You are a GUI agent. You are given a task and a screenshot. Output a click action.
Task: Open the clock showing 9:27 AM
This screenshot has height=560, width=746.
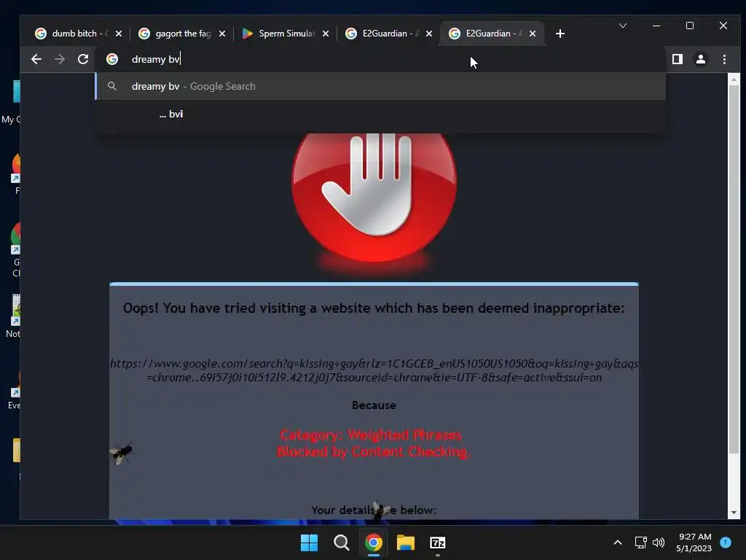(x=694, y=542)
